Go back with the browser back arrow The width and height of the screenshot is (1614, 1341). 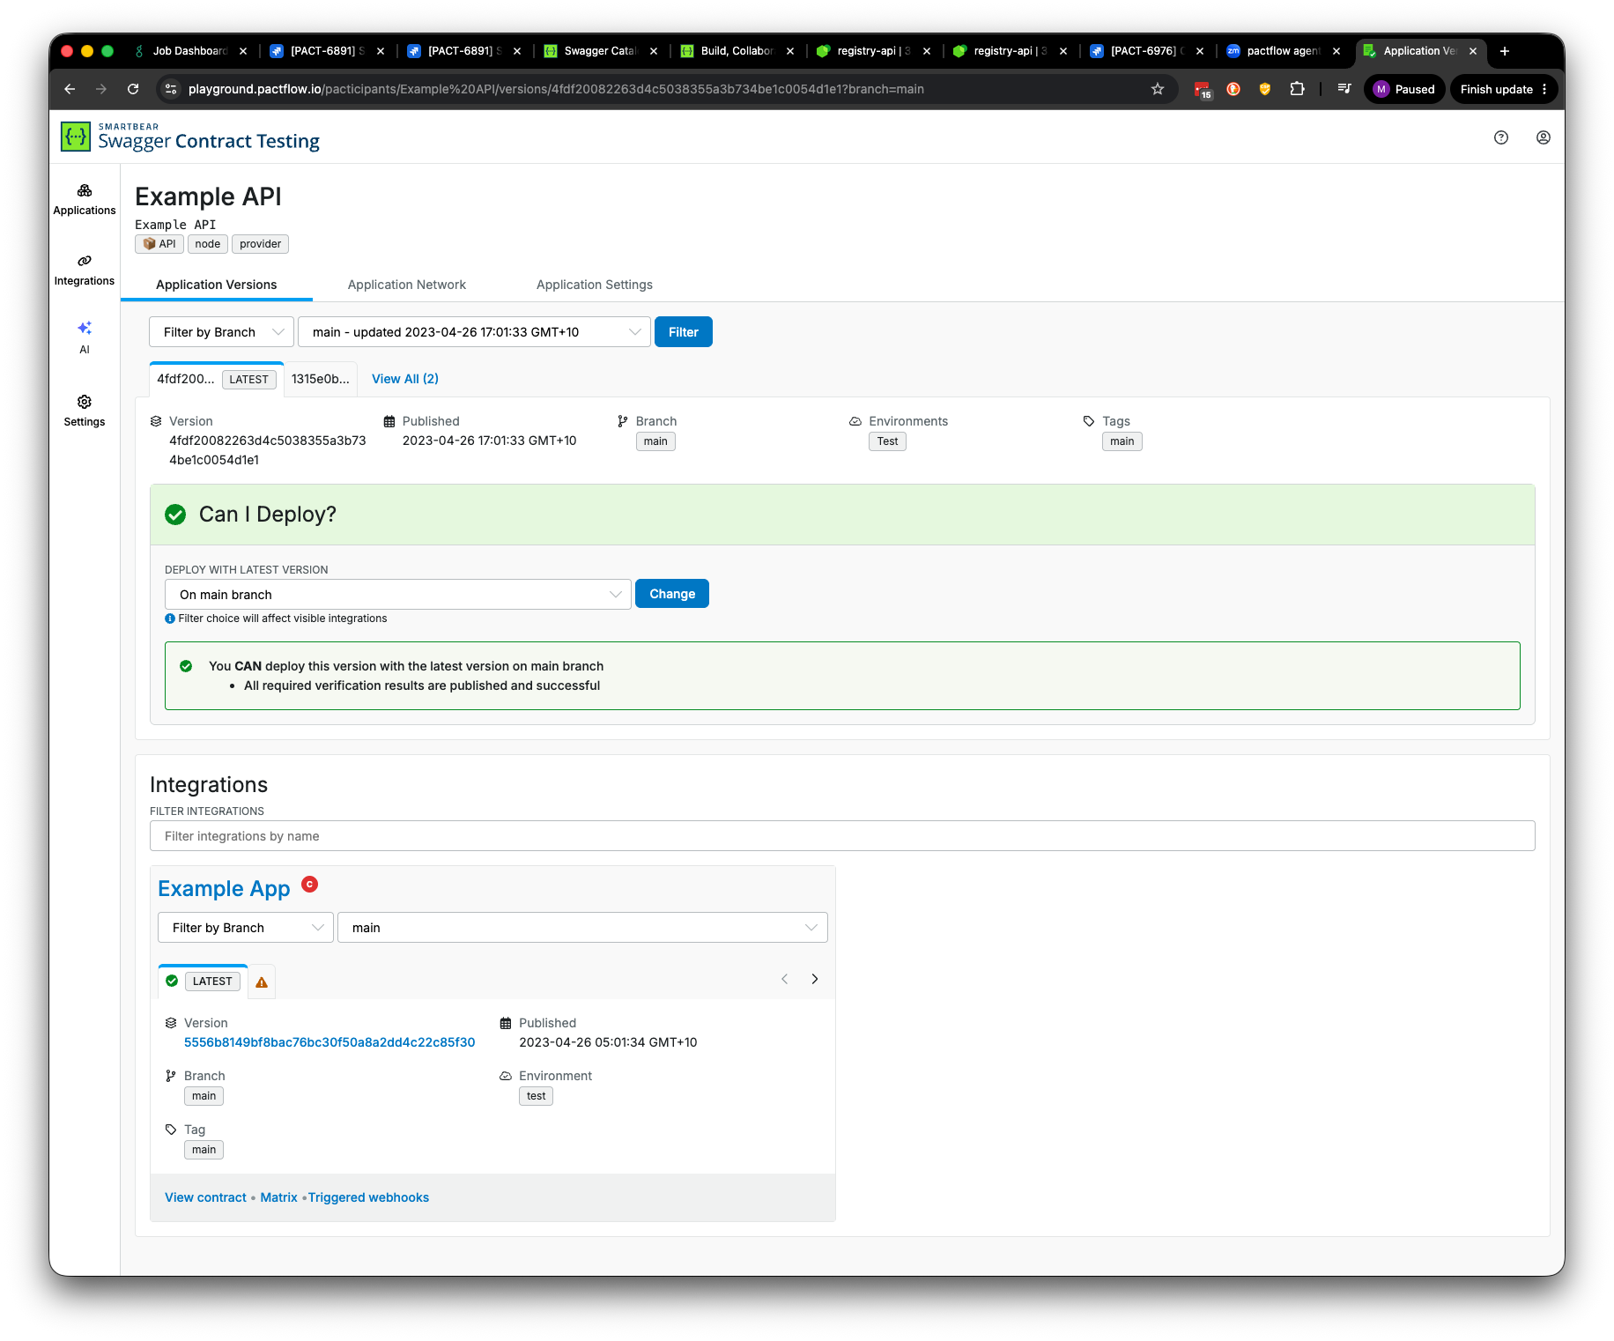(x=70, y=89)
